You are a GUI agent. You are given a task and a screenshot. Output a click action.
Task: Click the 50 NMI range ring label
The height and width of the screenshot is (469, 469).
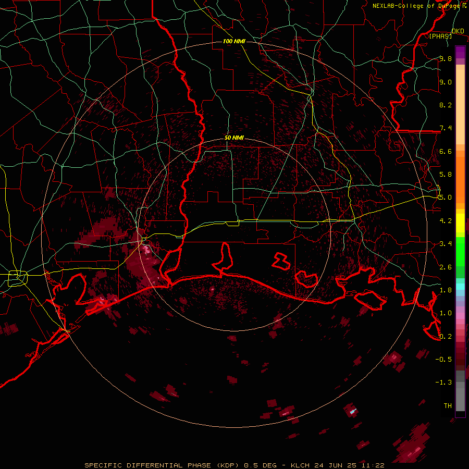234,138
